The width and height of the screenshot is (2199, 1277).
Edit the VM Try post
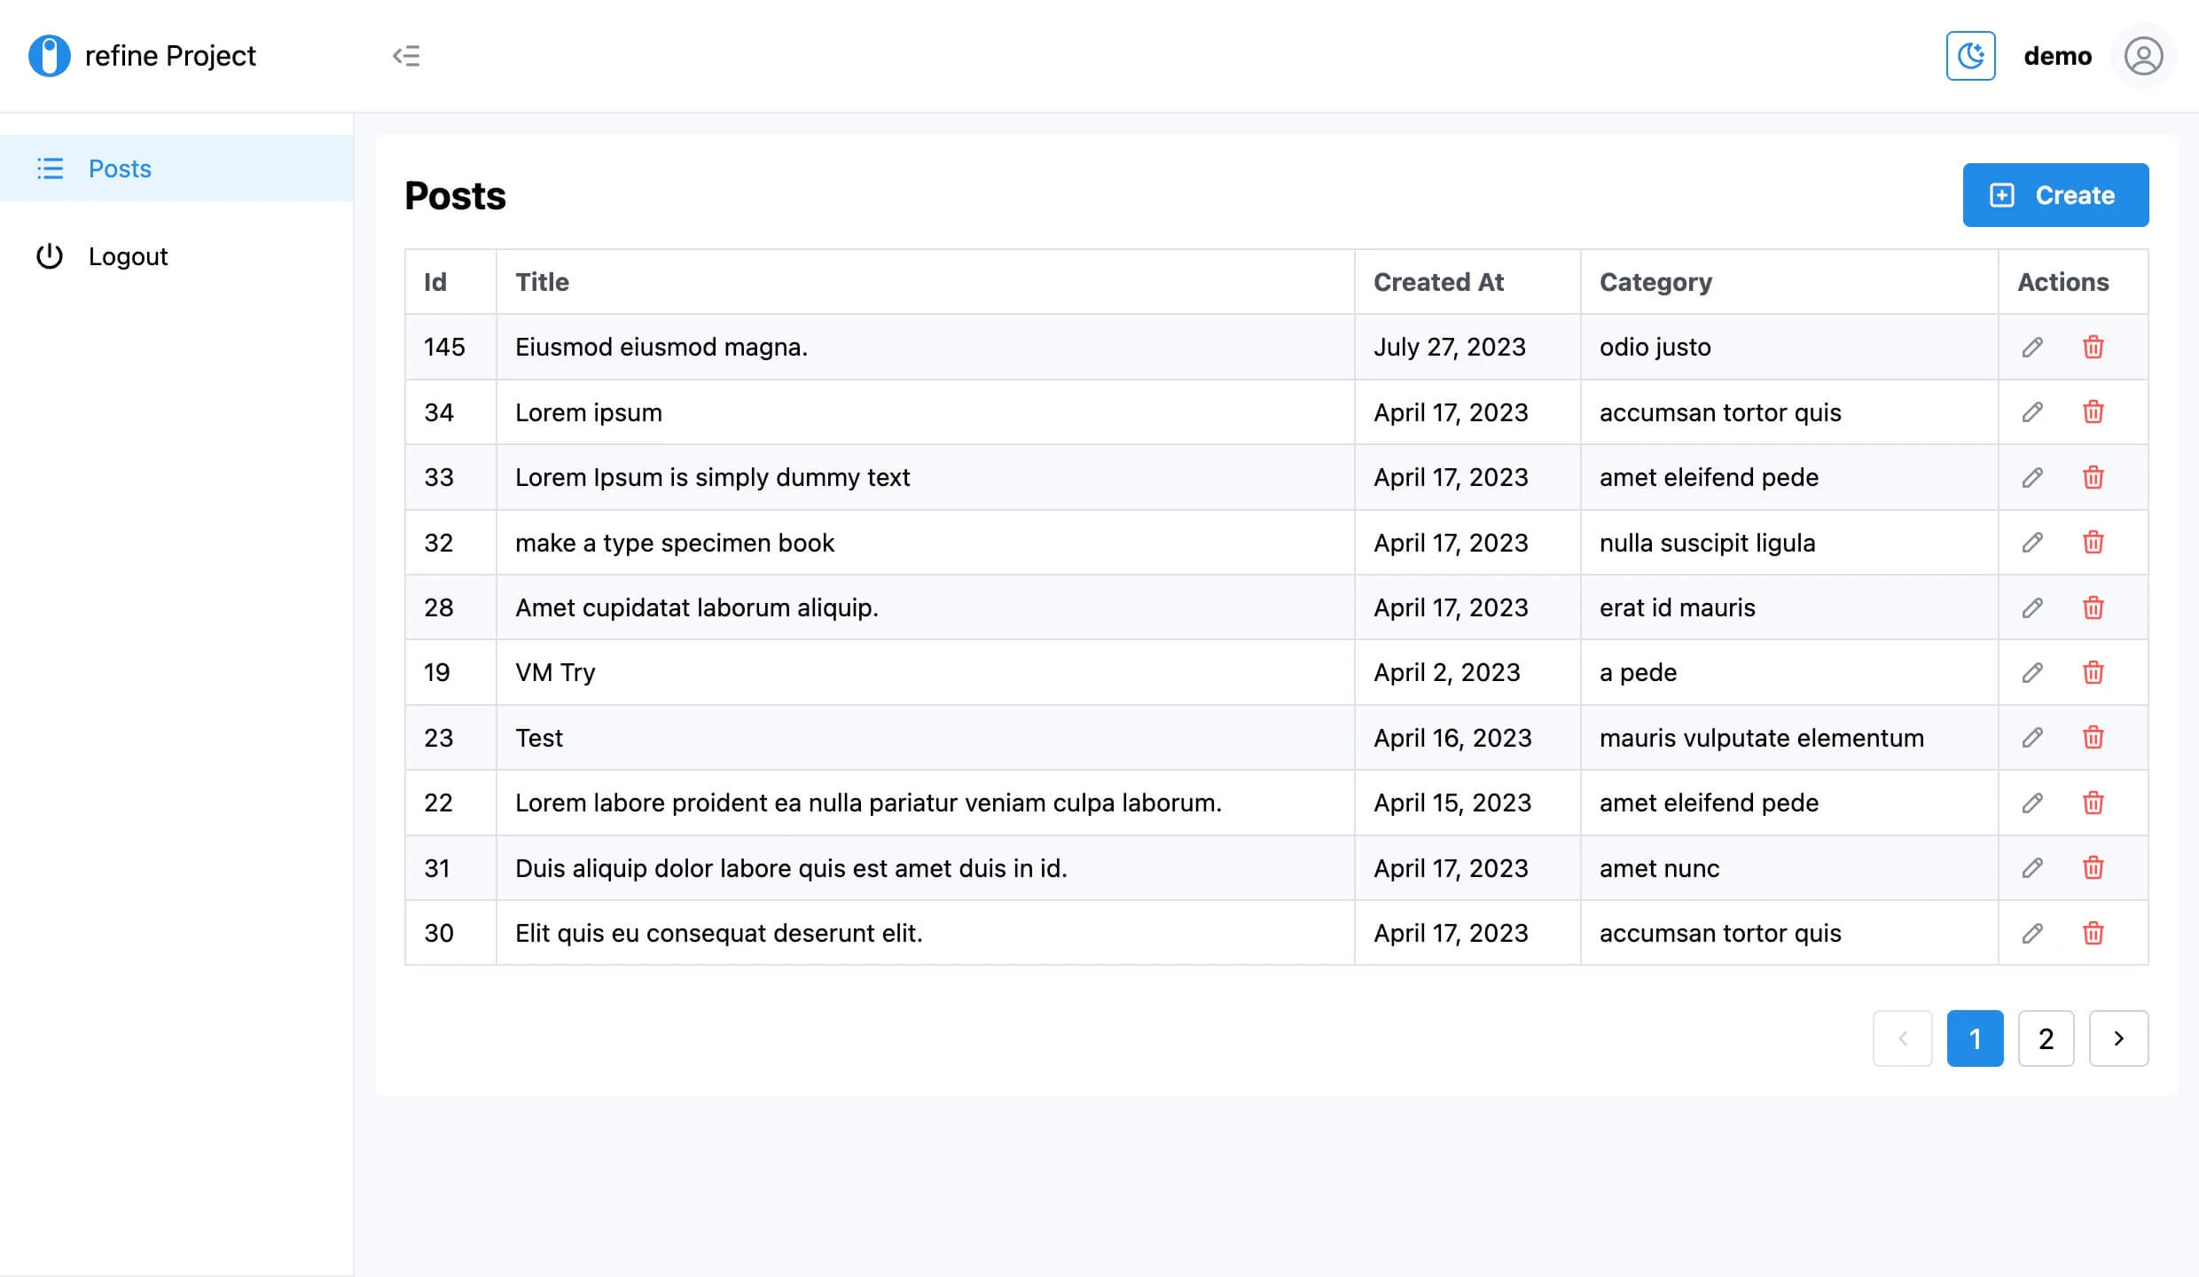coord(2032,672)
